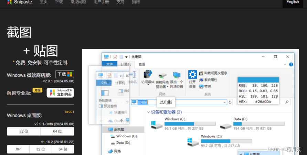Open 访问媒体 icon in Explorer ribbon
The height and width of the screenshot is (155, 307).
148,75
